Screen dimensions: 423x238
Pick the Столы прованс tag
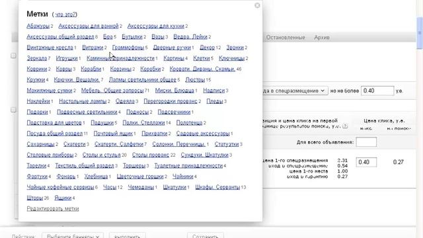[150, 155]
